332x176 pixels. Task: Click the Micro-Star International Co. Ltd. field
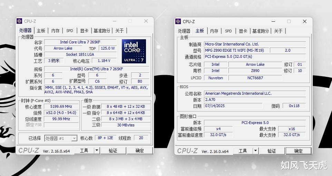pyautogui.click(x=255, y=44)
